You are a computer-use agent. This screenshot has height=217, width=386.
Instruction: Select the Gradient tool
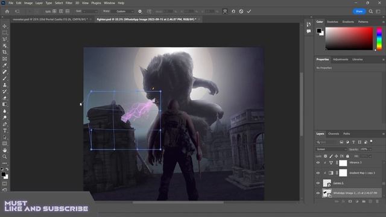tap(4, 104)
